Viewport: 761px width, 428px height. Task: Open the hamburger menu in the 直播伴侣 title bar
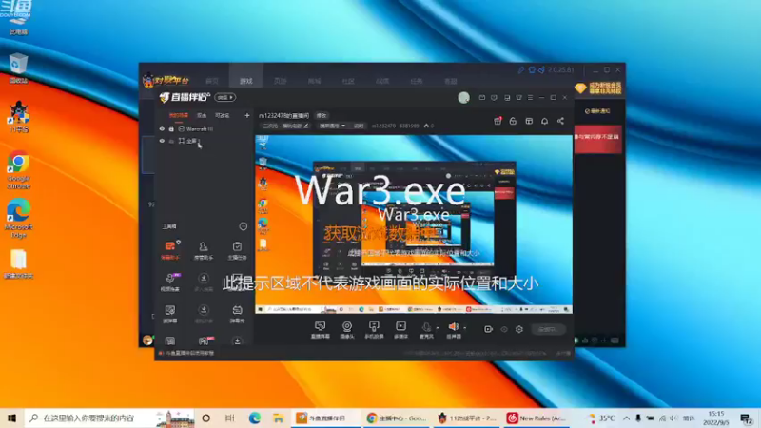click(530, 98)
